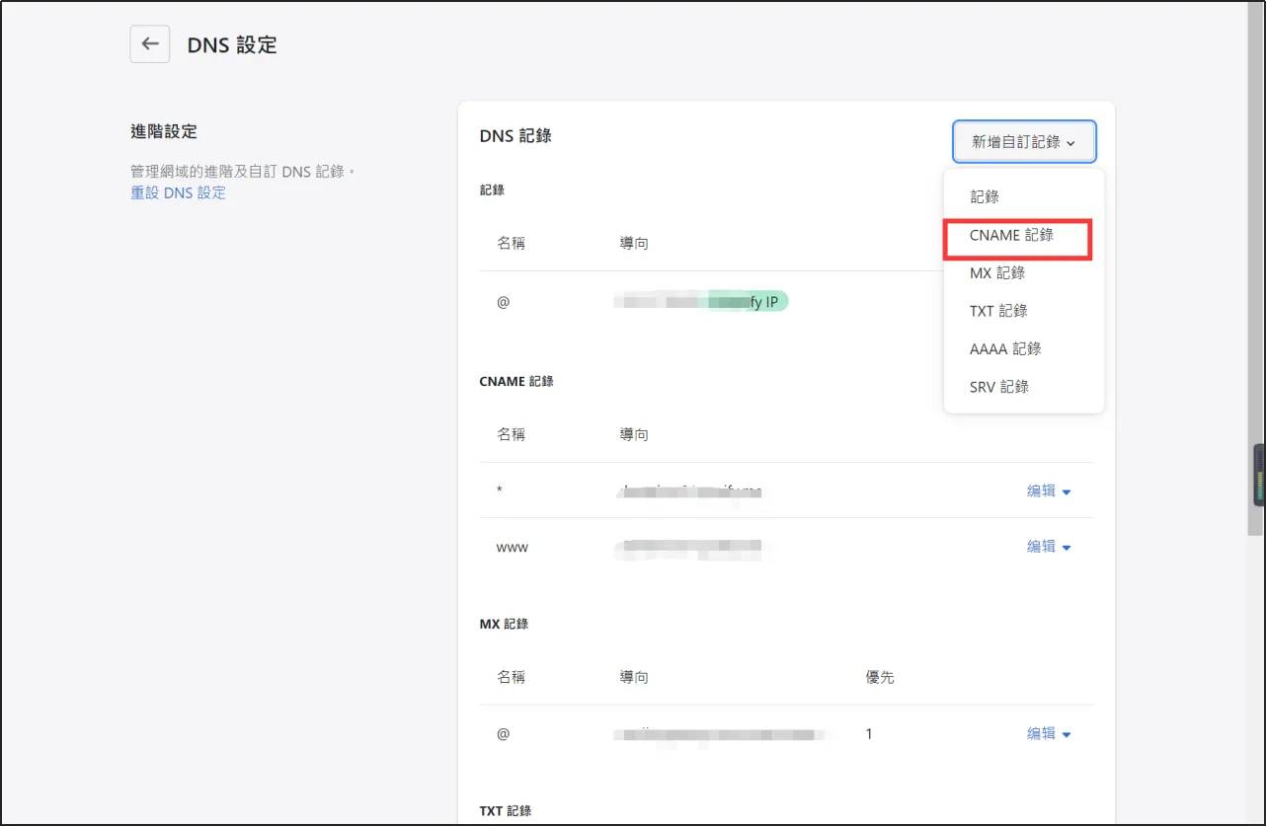Screen dimensions: 1267x826
Task: Click the Shopify IP value in 記錄 section
Action: pyautogui.click(x=701, y=300)
